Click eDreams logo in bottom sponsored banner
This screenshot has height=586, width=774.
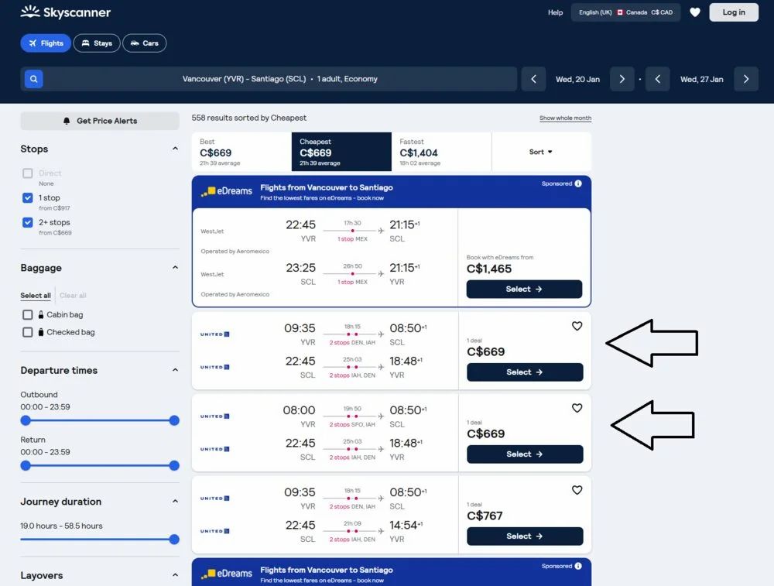(x=227, y=573)
